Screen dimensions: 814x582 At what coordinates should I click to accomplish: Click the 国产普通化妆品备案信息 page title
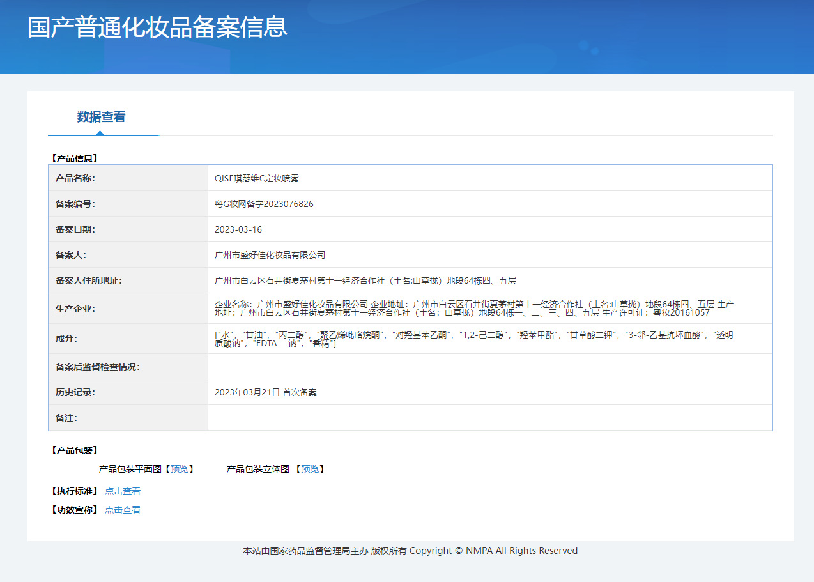pos(158,27)
